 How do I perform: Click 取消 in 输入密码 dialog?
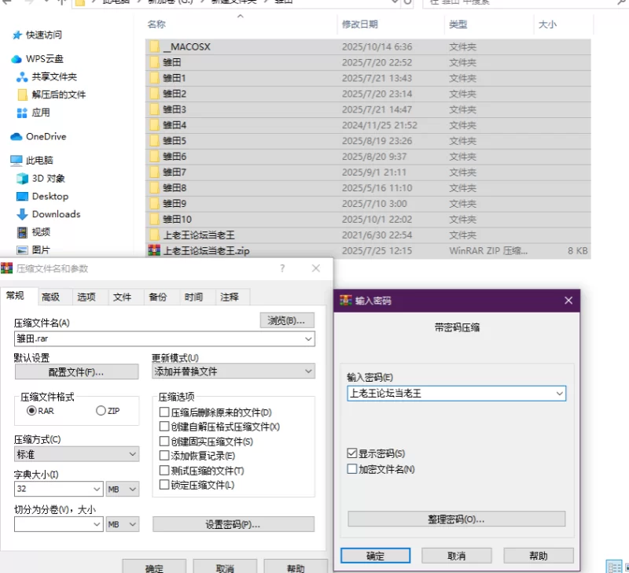tap(457, 556)
